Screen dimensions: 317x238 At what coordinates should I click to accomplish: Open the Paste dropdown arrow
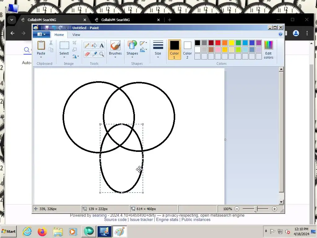tap(41, 57)
